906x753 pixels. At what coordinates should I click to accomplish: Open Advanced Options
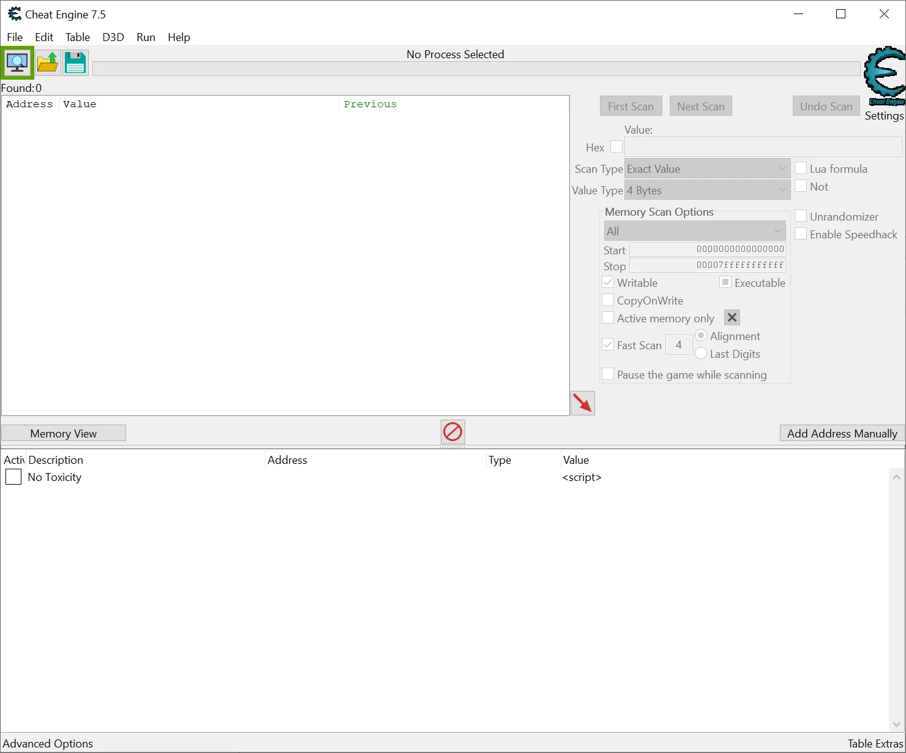(x=48, y=743)
